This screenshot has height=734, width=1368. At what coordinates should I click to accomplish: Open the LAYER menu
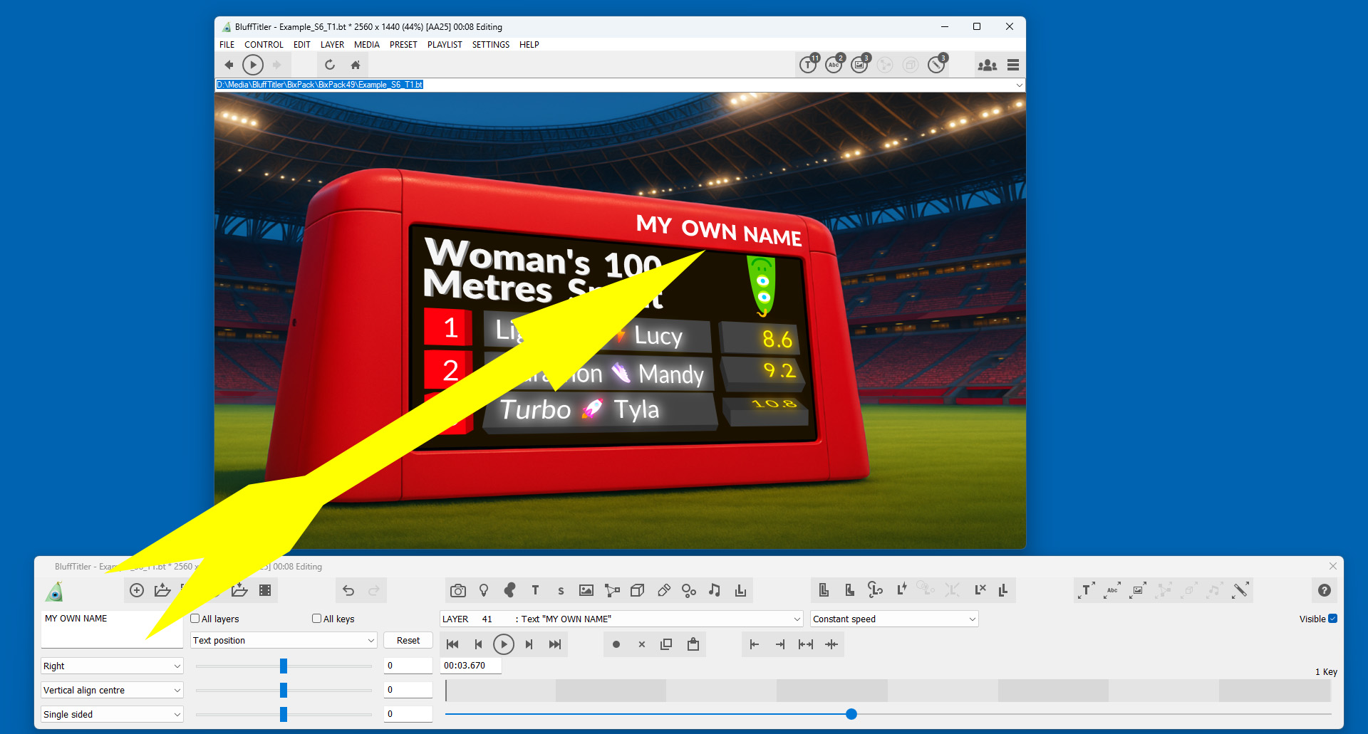(332, 44)
